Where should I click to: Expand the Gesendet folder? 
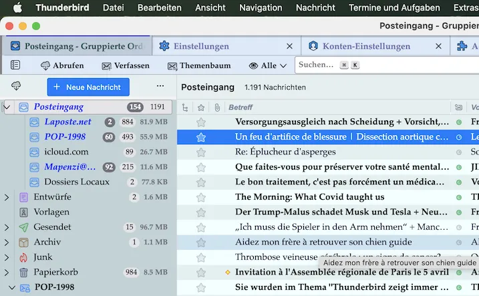click(7, 227)
